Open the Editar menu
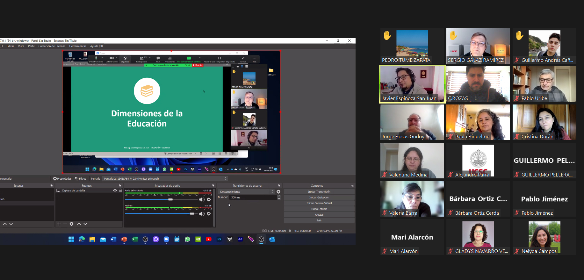This screenshot has height=280, width=584. point(11,46)
